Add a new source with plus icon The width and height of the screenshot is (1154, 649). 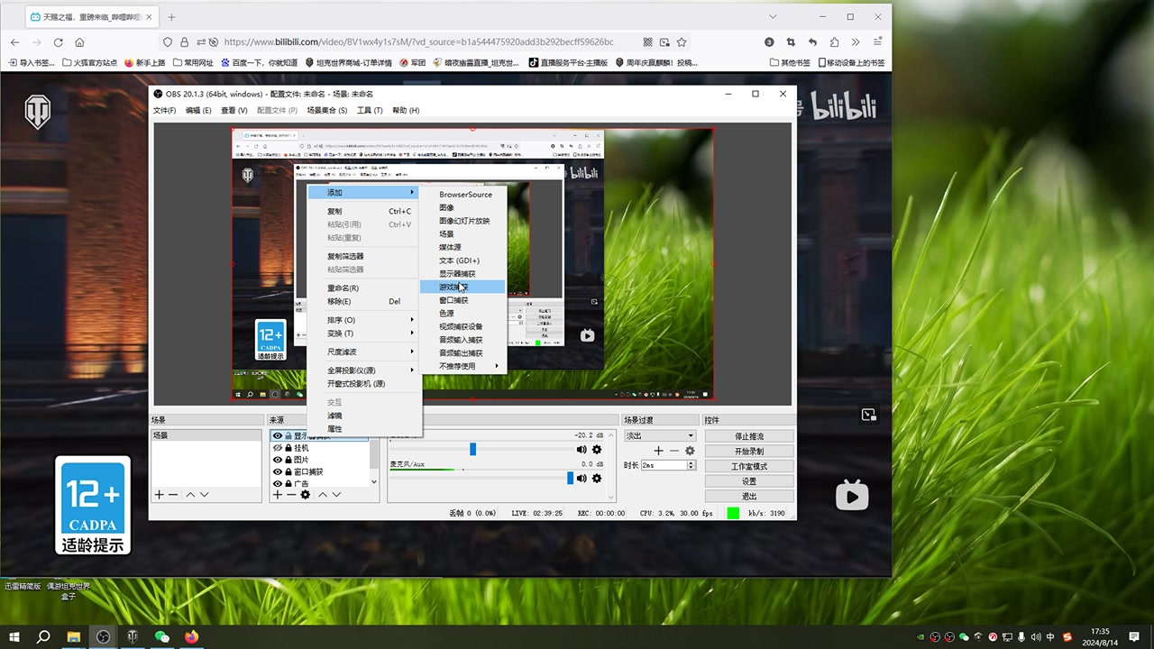[277, 495]
